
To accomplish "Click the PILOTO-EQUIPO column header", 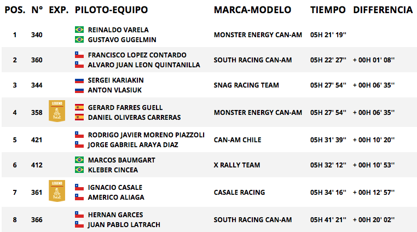I will tap(111, 10).
